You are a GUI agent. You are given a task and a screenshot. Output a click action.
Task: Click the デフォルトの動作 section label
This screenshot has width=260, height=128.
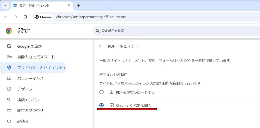pyautogui.click(x=113, y=75)
